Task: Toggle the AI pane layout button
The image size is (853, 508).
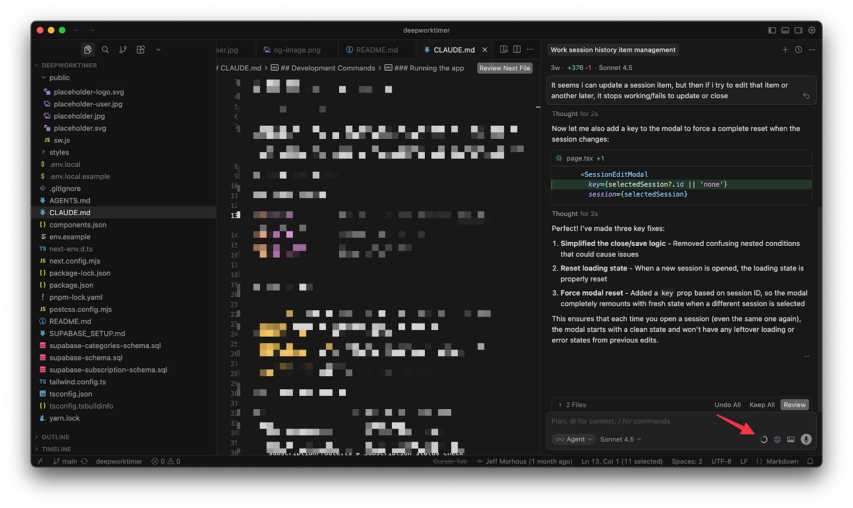Action: click(x=799, y=30)
